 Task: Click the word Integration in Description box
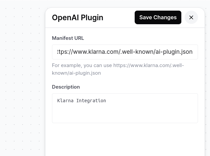(x=91, y=101)
